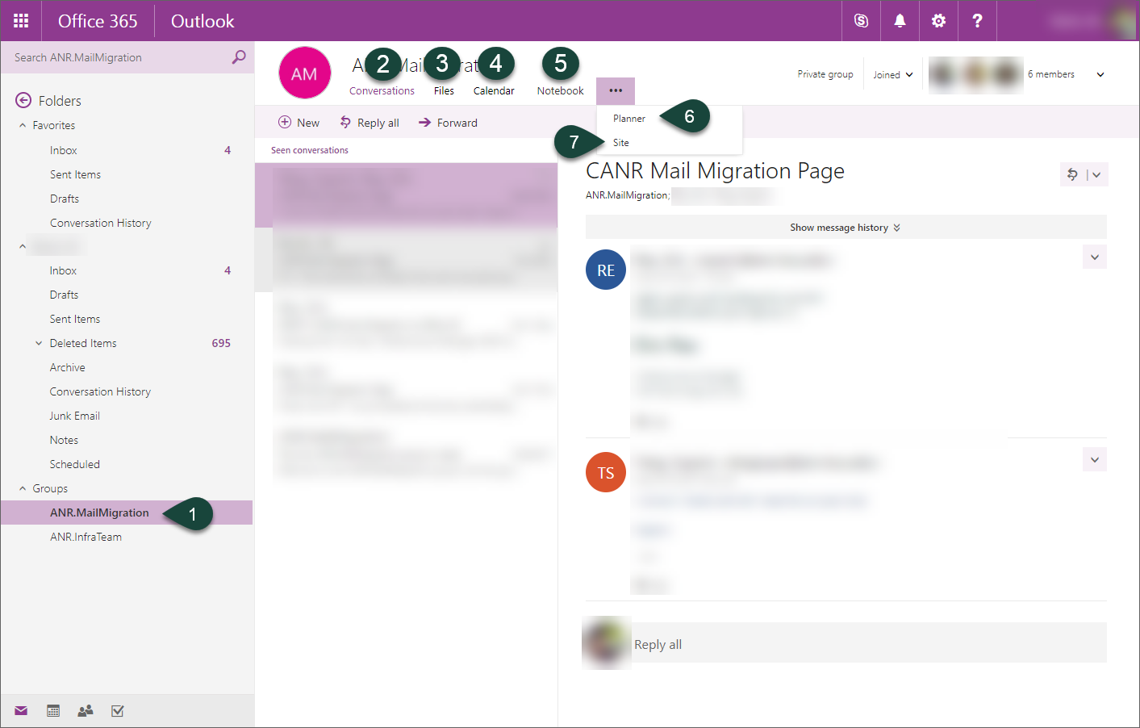This screenshot has width=1140, height=728.
Task: Open the settings gear menu
Action: [938, 21]
